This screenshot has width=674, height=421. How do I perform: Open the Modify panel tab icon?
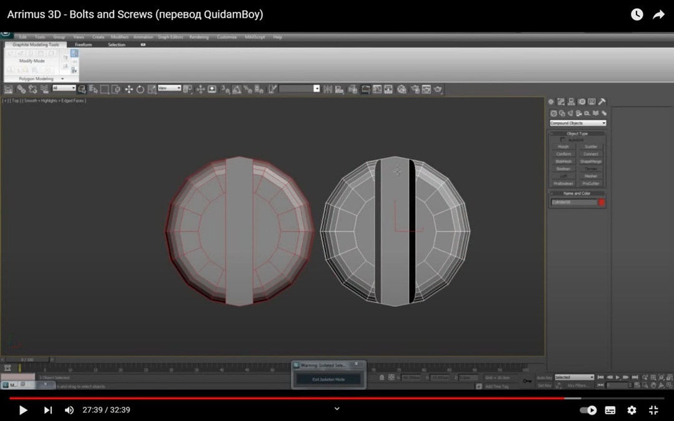point(561,102)
